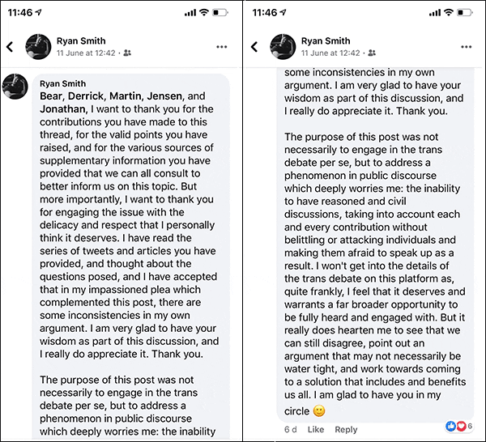Open the tagged name "Jonathan"
The height and width of the screenshot is (442, 486).
[x=64, y=109]
